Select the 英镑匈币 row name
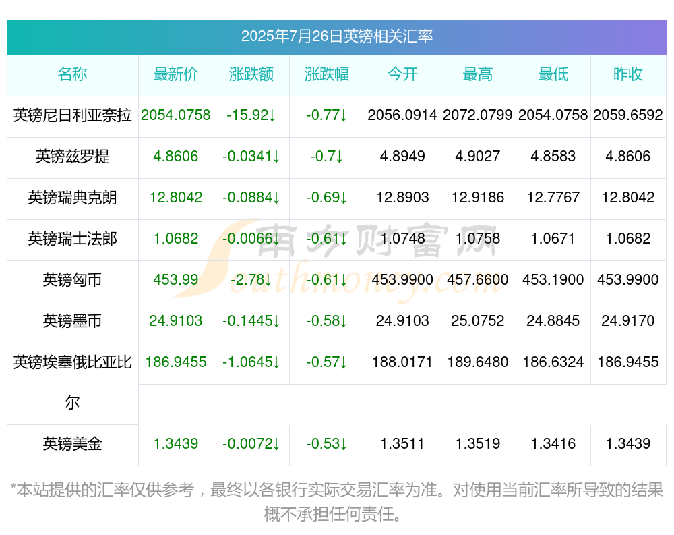The image size is (674, 535). click(72, 280)
